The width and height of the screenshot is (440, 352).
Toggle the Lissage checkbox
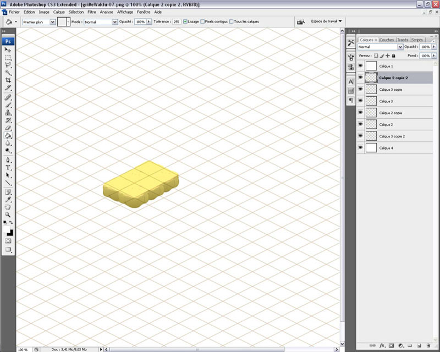[185, 21]
